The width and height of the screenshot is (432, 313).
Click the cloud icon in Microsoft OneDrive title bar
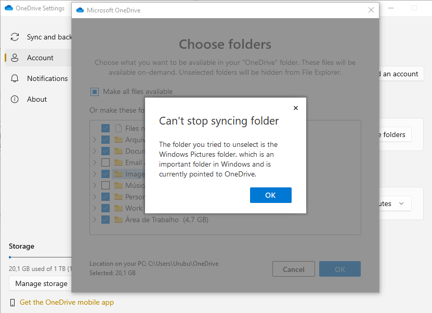point(80,10)
